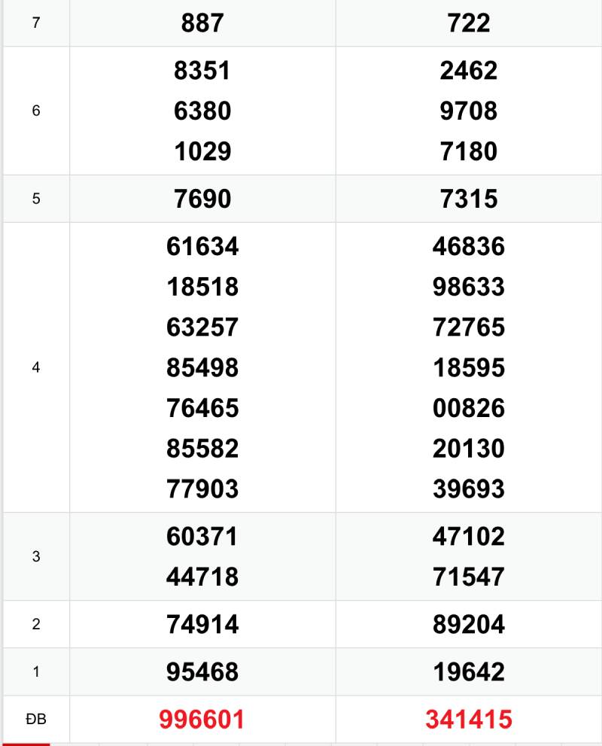602x746 pixels.
Task: Click fourth prize number 98633
Action: (468, 287)
